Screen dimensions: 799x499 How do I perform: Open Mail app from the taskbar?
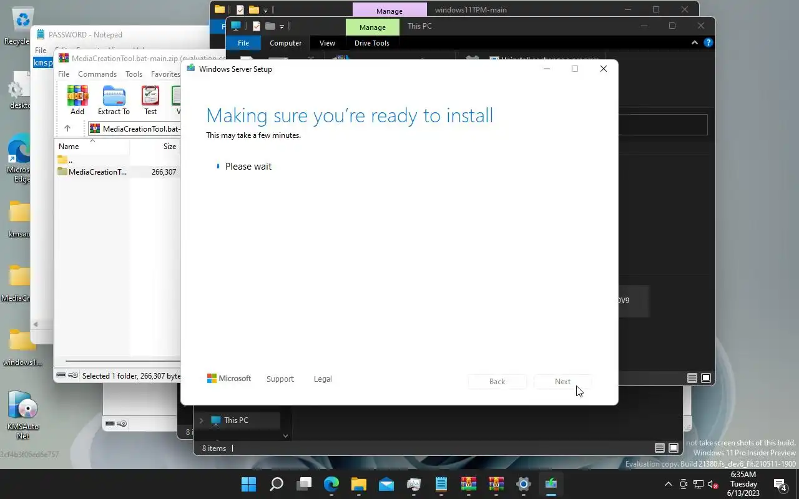click(x=386, y=484)
